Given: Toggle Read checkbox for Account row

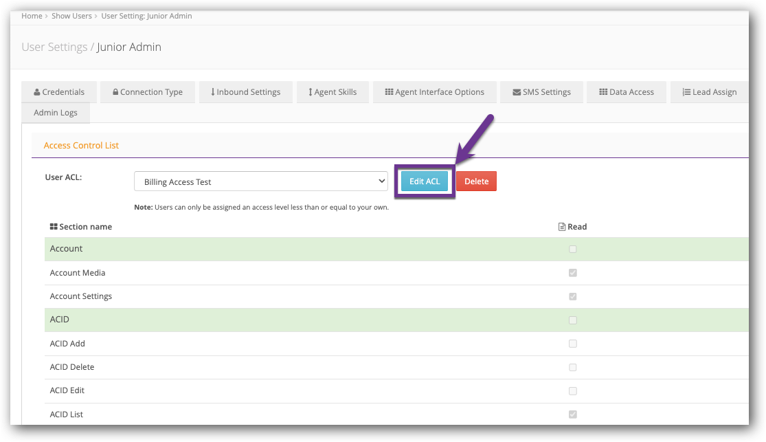Looking at the screenshot, I should point(573,250).
